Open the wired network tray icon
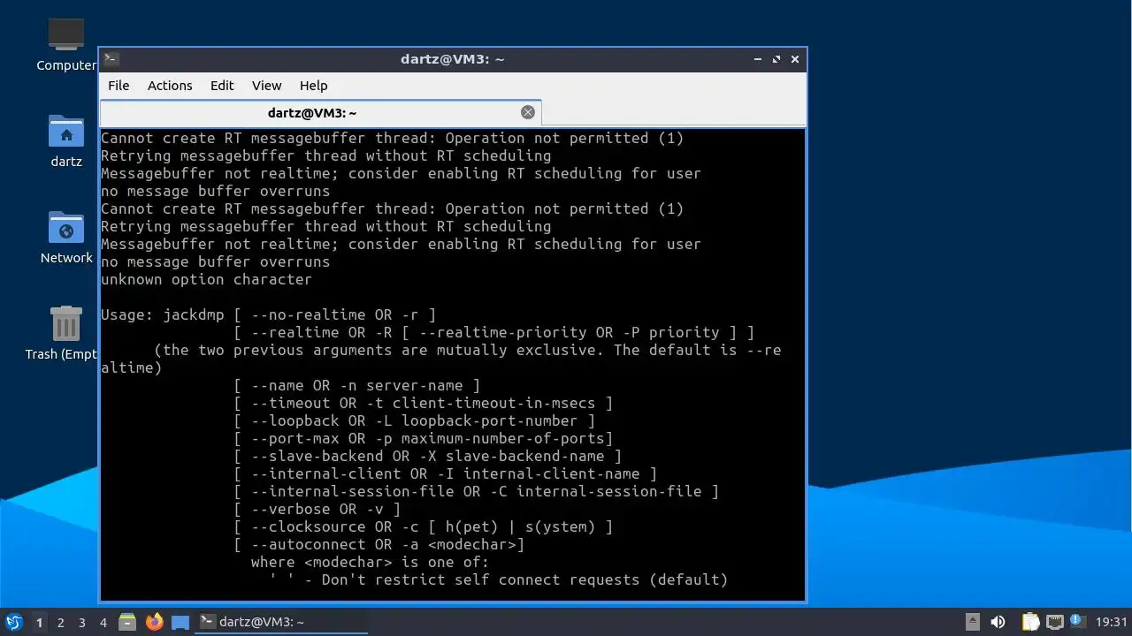Image resolution: width=1132 pixels, height=636 pixels. [x=1054, y=622]
